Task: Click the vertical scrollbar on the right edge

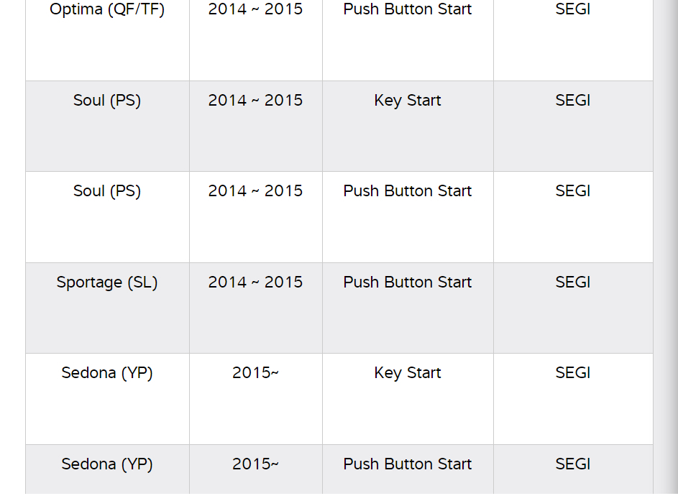Action: click(665, 252)
